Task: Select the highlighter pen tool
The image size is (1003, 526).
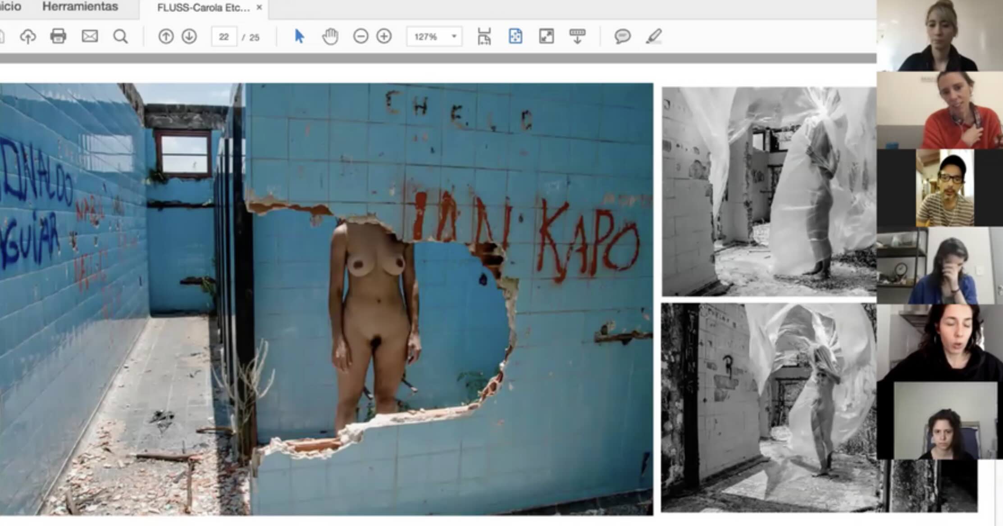Action: pyautogui.click(x=653, y=36)
